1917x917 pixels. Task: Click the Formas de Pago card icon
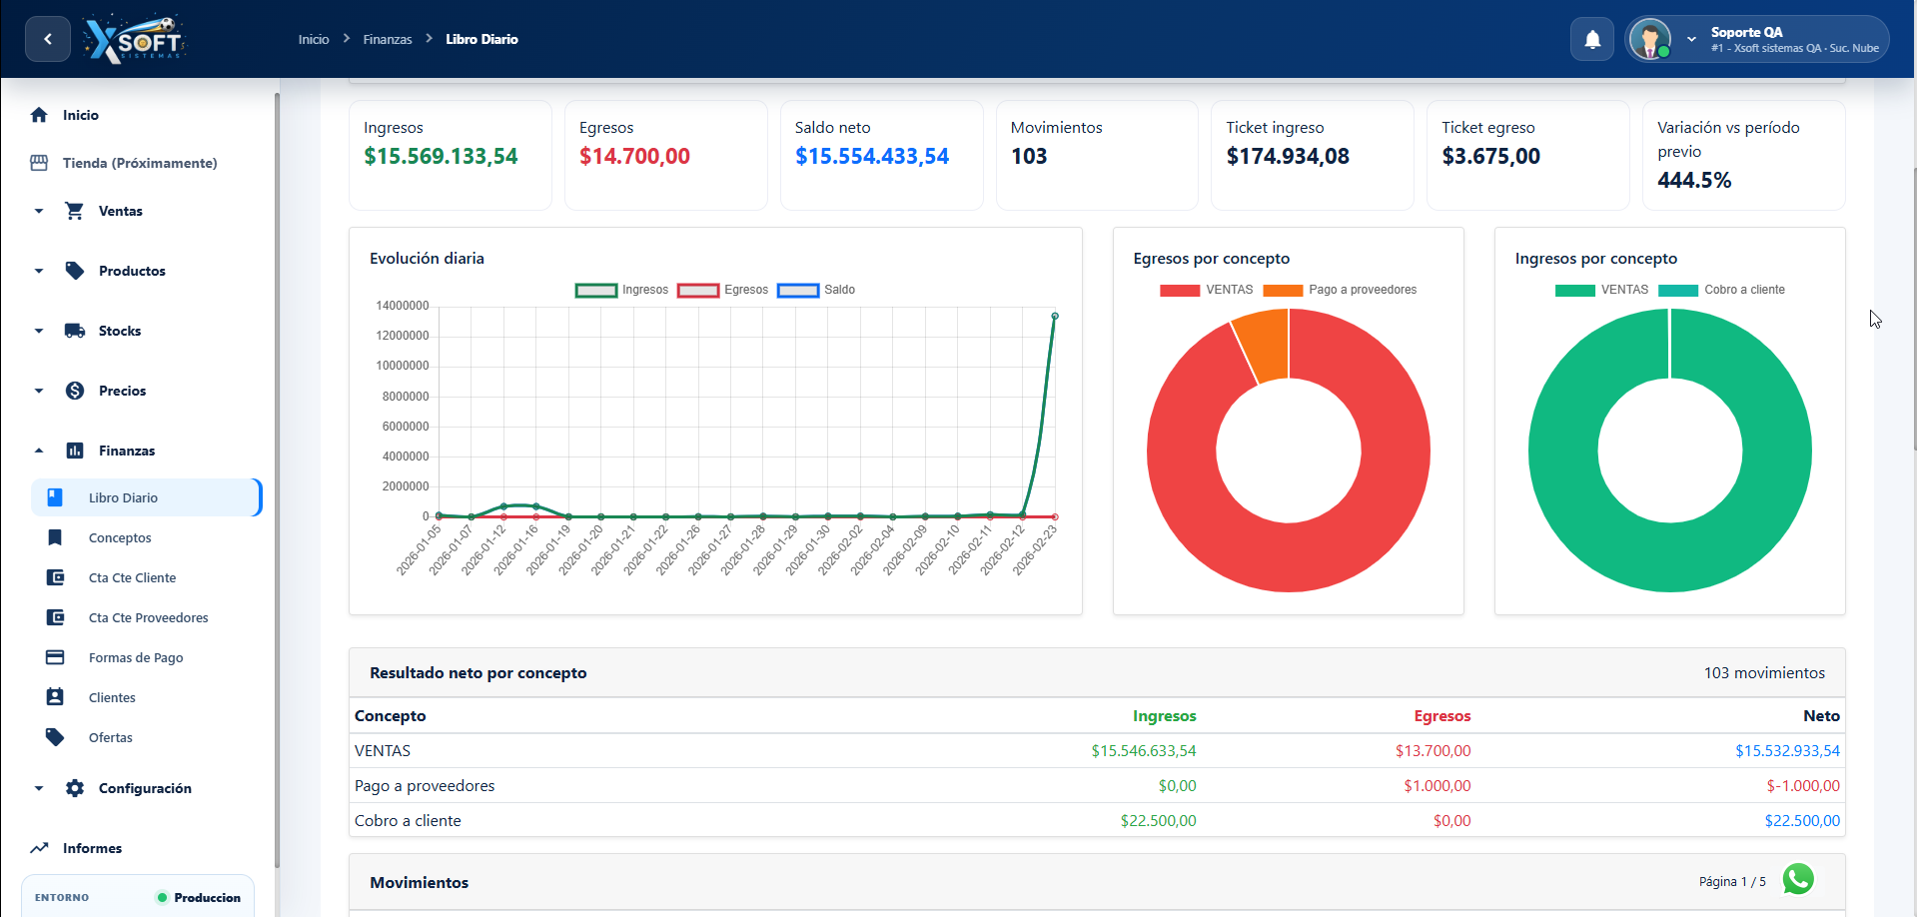55,657
